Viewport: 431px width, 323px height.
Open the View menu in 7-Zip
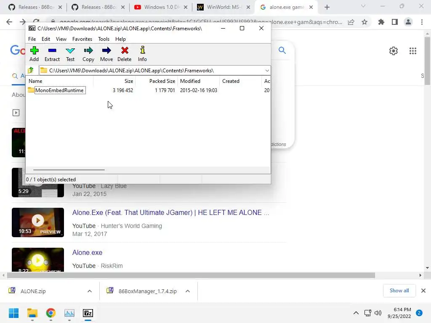pos(61,39)
